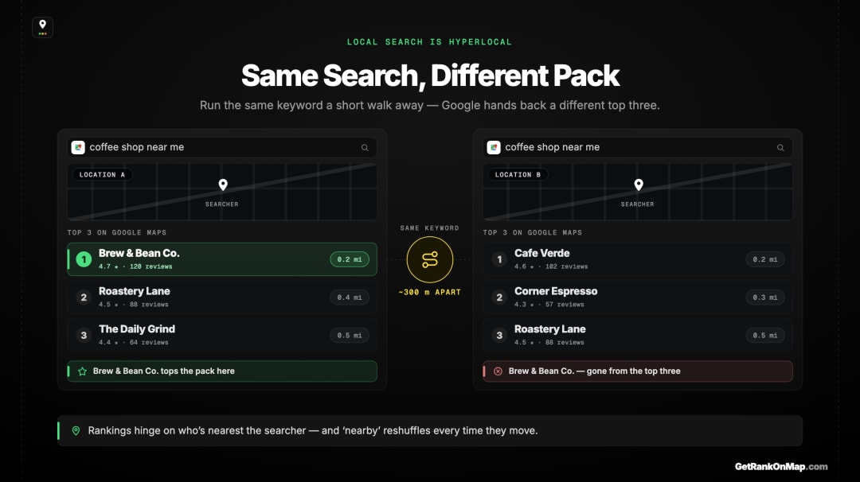This screenshot has width=860, height=482.
Task: Click the 'coffee shop near me' field in Location A
Action: (222, 147)
